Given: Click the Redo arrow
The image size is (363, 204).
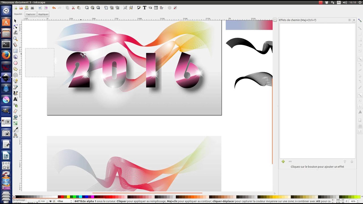Looking at the screenshot, I should 60,8.
